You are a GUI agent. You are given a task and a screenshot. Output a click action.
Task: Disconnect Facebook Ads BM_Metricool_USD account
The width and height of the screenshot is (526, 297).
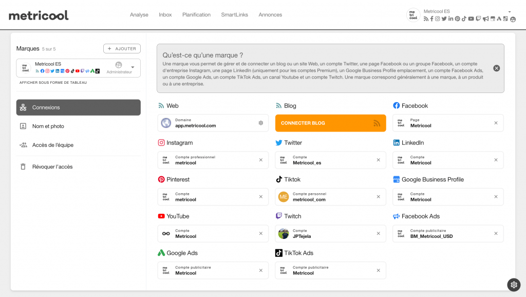point(496,234)
